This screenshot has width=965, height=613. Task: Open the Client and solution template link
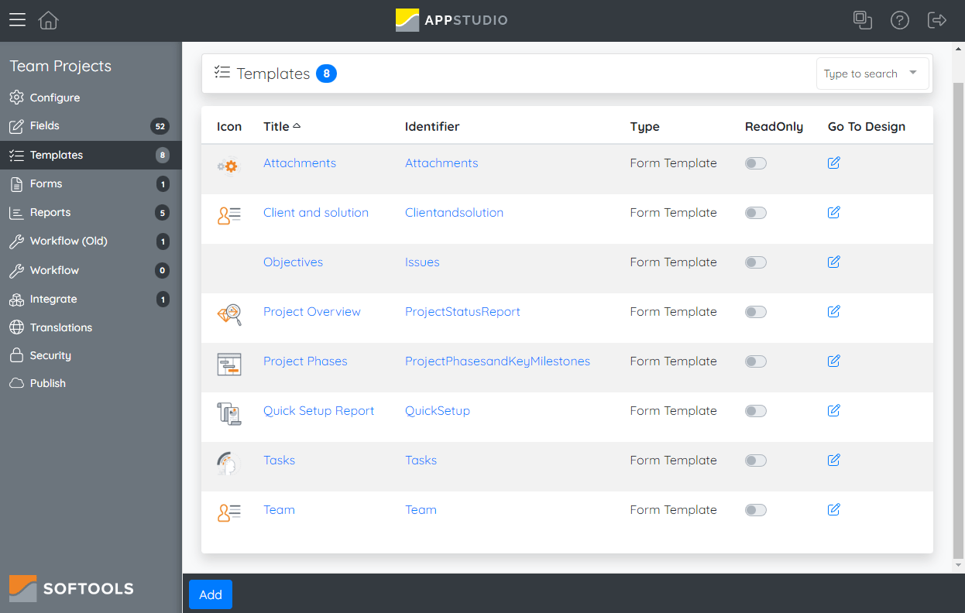click(x=316, y=213)
